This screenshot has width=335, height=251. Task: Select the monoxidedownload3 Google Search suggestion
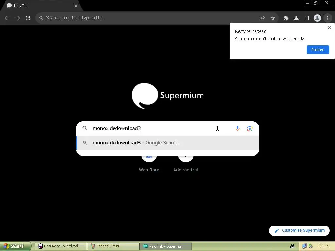point(168,143)
